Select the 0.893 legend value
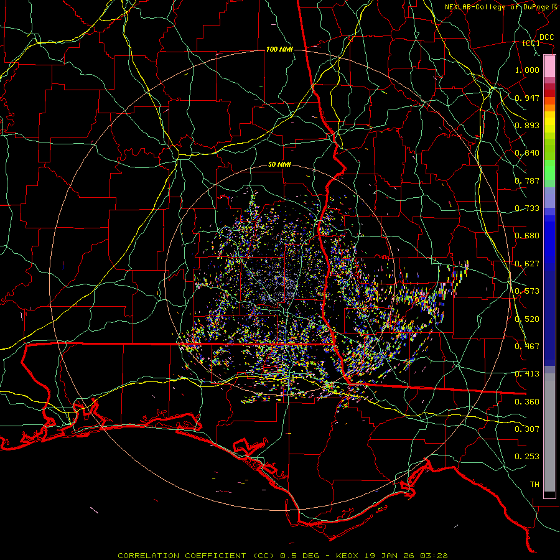This screenshot has width=560, height=560. [x=527, y=125]
